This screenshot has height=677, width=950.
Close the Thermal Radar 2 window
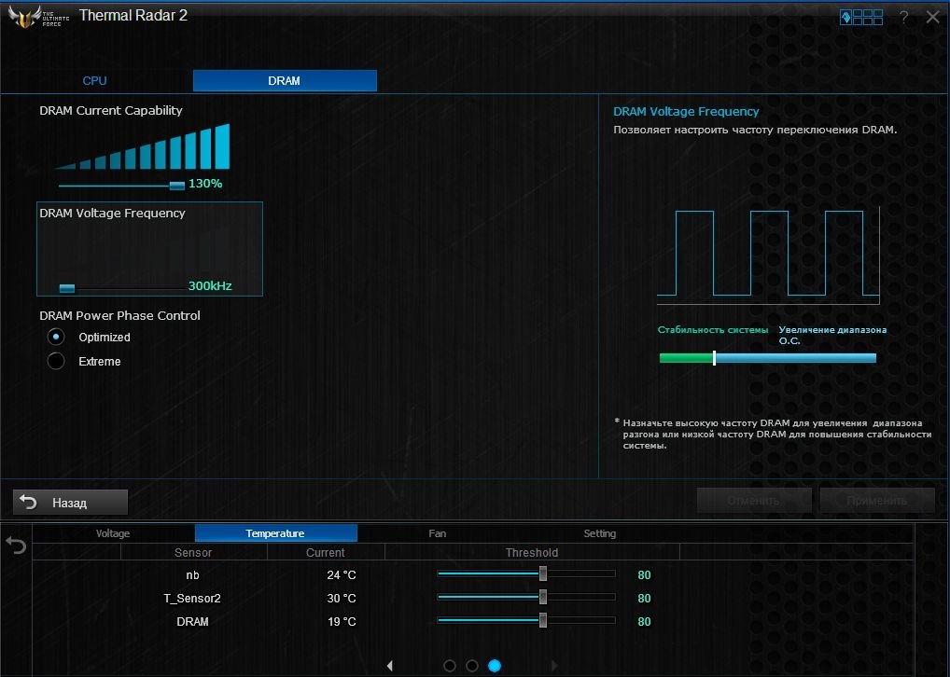click(x=933, y=17)
